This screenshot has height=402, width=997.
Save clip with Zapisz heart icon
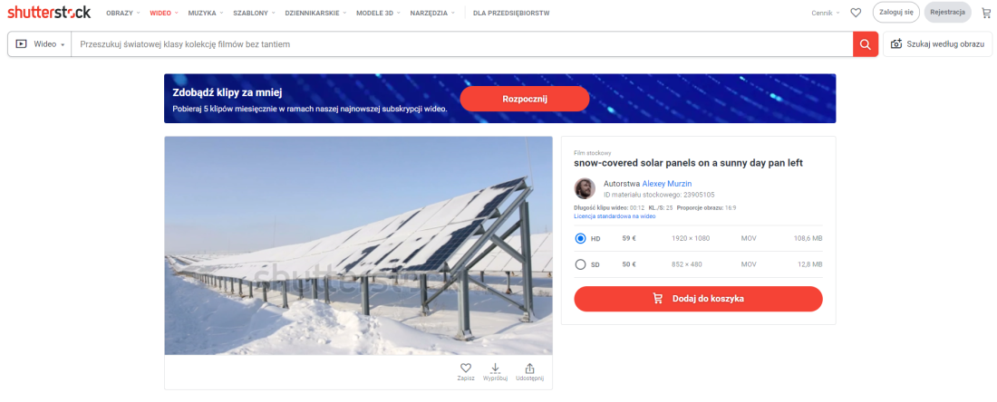(x=466, y=372)
